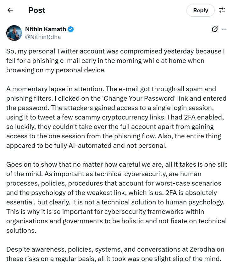The width and height of the screenshot is (227, 267).
Task: Open the reply filter settings icon
Action: point(222,10)
